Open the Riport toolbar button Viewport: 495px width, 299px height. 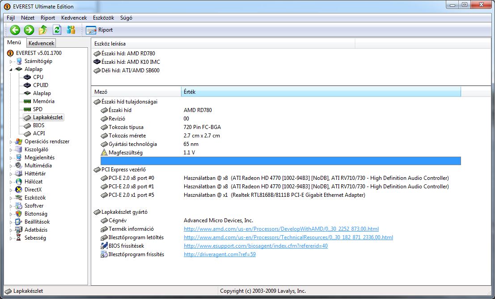click(x=99, y=30)
